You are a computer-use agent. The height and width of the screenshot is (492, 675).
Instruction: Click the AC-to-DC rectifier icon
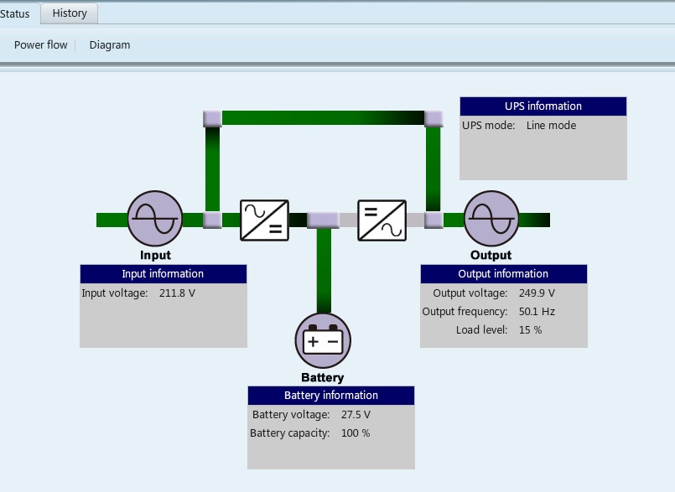265,220
